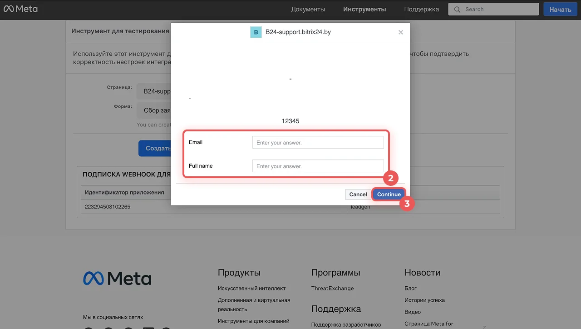
Task: Click the B24 page avatar icon
Action: [x=256, y=32]
